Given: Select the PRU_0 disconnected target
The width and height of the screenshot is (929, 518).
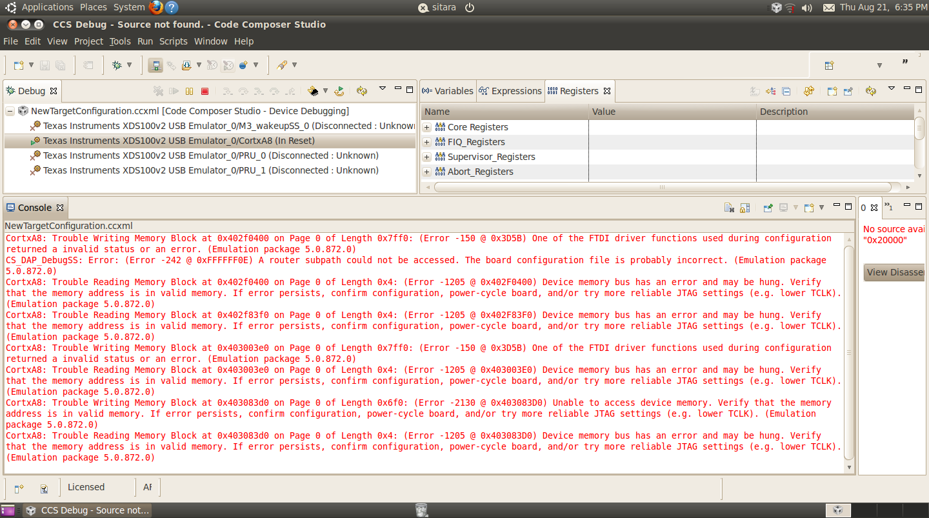Looking at the screenshot, I should click(210, 155).
